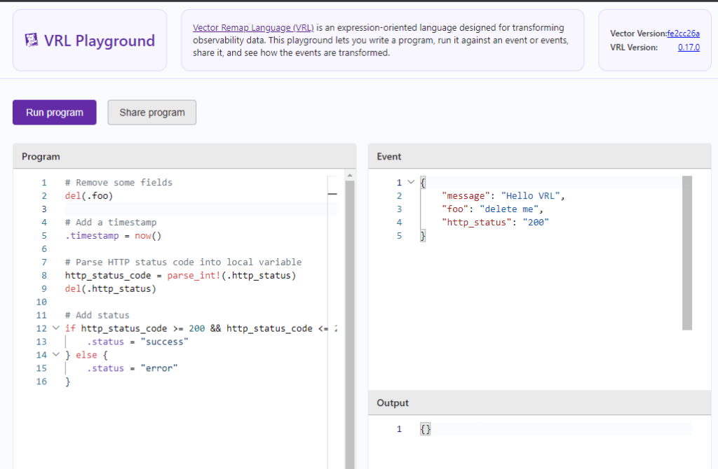This screenshot has height=469, width=718.
Task: Click the .timestamp = now() line
Action: 113,236
